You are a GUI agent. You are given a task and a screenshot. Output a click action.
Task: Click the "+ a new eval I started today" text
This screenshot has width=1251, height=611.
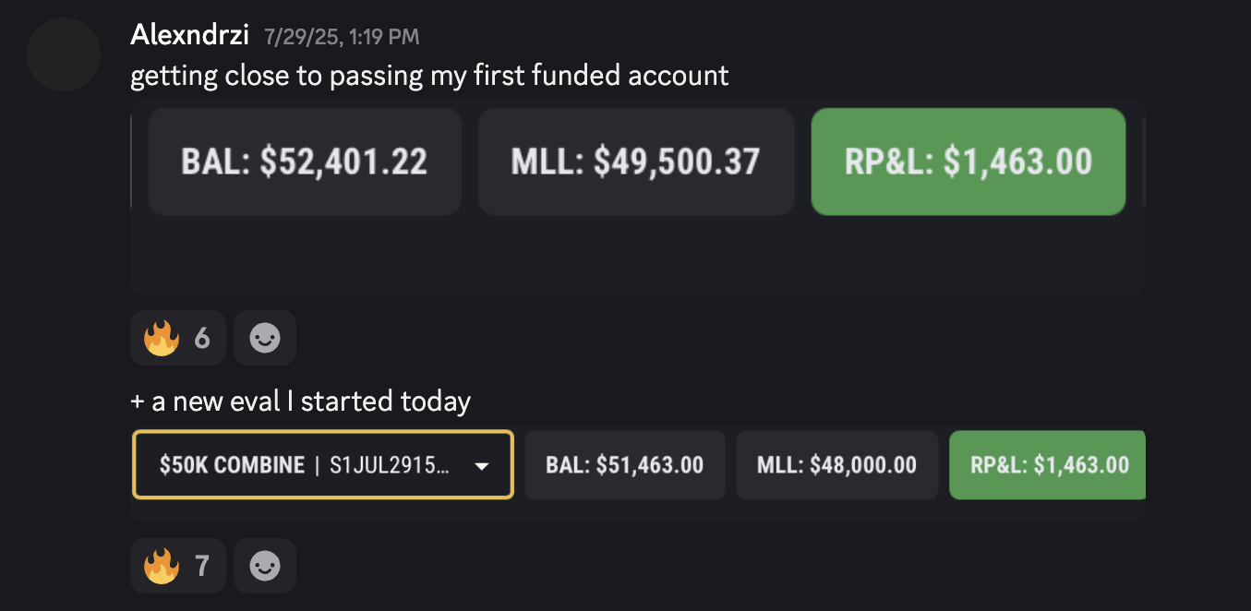coord(301,401)
